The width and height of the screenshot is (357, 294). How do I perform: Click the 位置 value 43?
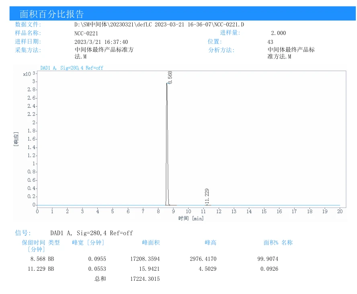click(270, 42)
